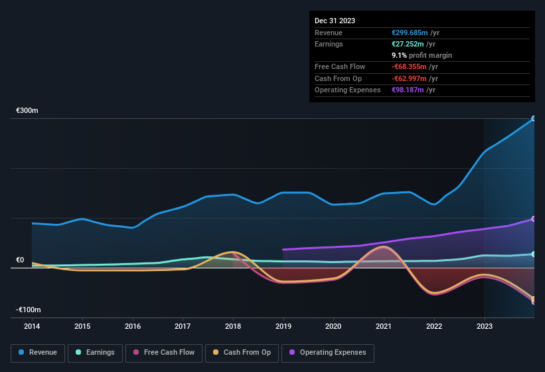Select the 2017 x-axis label
The height and width of the screenshot is (372, 545).
183,326
